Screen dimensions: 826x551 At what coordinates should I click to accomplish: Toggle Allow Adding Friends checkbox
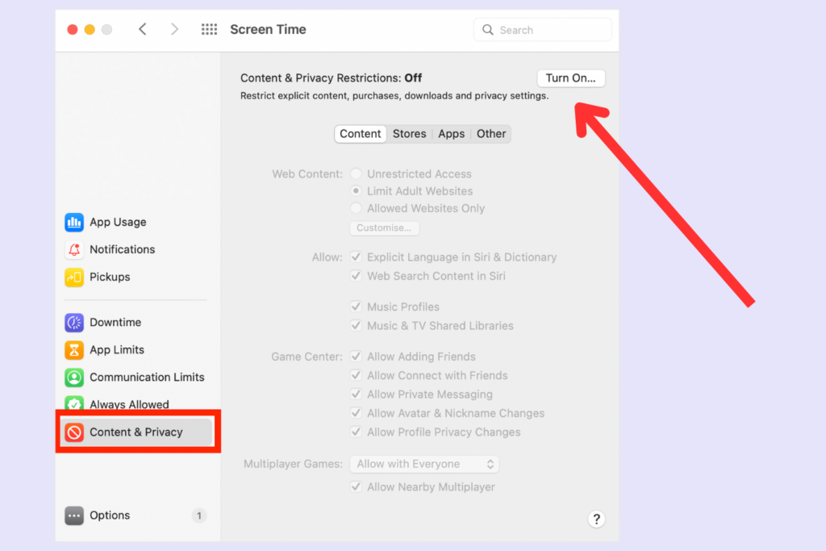[356, 357]
